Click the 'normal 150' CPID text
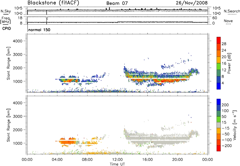This screenshot has width=240, height=166. (39, 30)
